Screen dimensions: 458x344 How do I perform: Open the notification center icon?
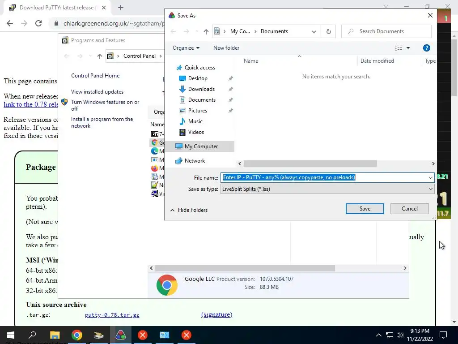(x=443, y=335)
